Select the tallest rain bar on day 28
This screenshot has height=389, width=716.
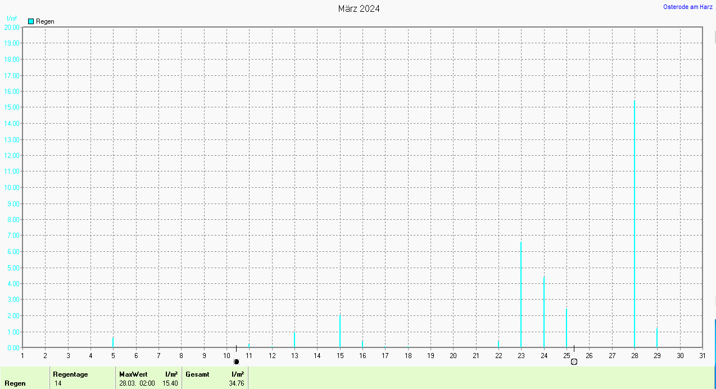[635, 225]
